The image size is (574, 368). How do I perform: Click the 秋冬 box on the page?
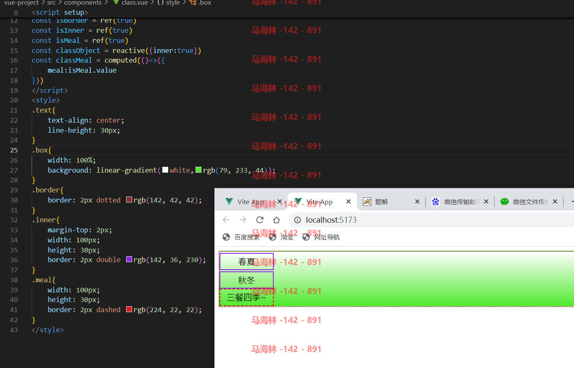(x=246, y=280)
